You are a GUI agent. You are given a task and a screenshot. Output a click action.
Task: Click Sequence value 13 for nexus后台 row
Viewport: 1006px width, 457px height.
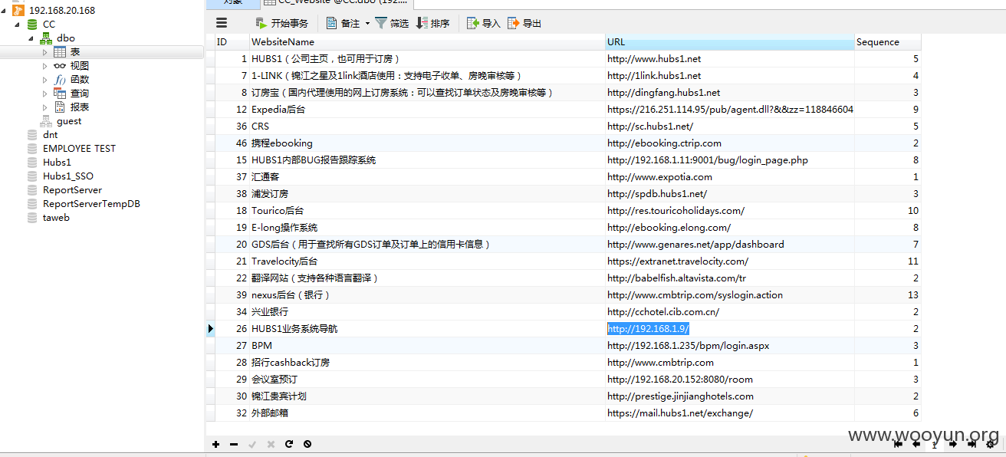tap(887, 295)
